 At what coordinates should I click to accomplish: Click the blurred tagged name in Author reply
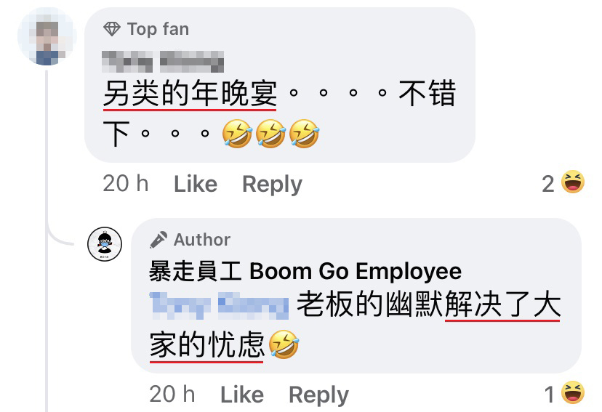pos(219,306)
